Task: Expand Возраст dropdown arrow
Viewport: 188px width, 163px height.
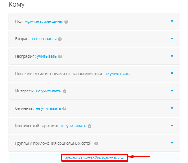Action: [x=172, y=39]
